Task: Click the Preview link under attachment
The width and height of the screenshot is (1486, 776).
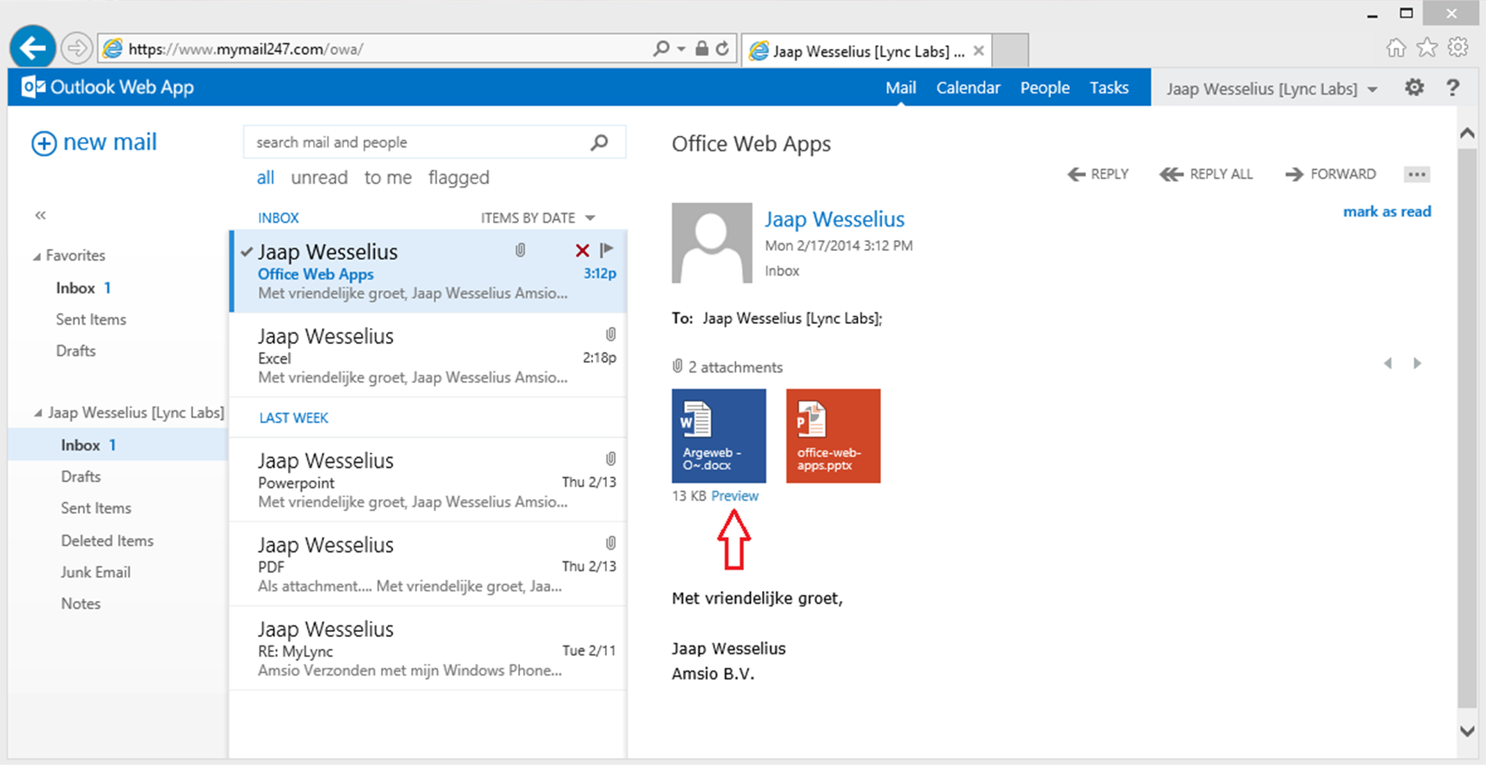Action: [x=734, y=496]
